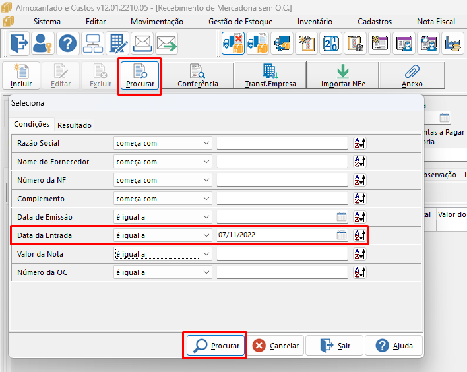Open the Data de Emissão condition dropdown

tap(163, 217)
